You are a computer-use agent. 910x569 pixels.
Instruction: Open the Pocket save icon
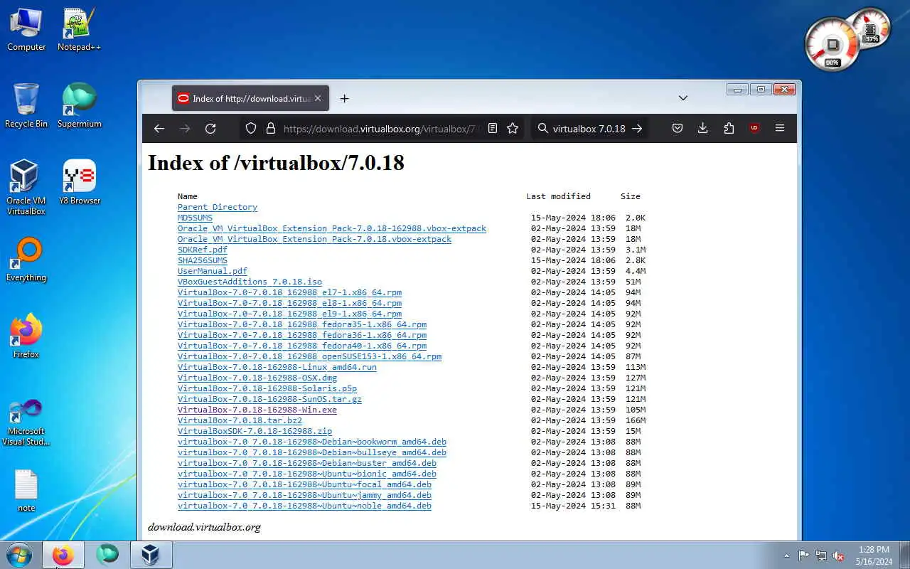click(x=678, y=129)
